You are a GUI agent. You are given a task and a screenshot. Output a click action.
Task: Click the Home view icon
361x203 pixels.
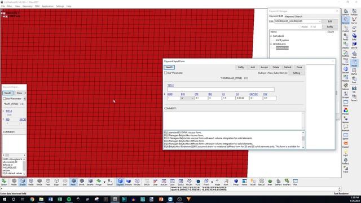[x=244, y=182]
